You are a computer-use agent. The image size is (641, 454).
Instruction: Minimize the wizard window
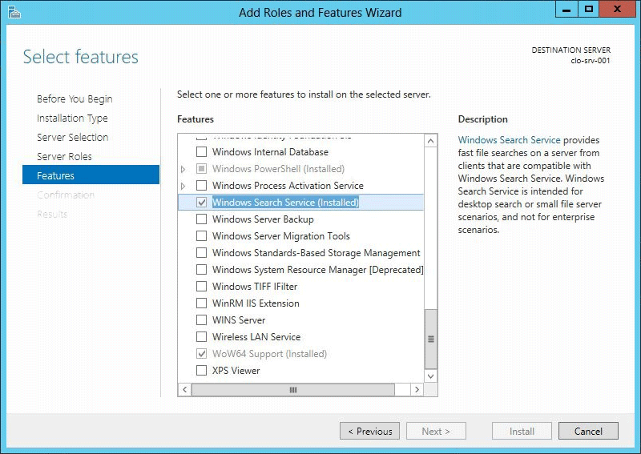point(566,10)
